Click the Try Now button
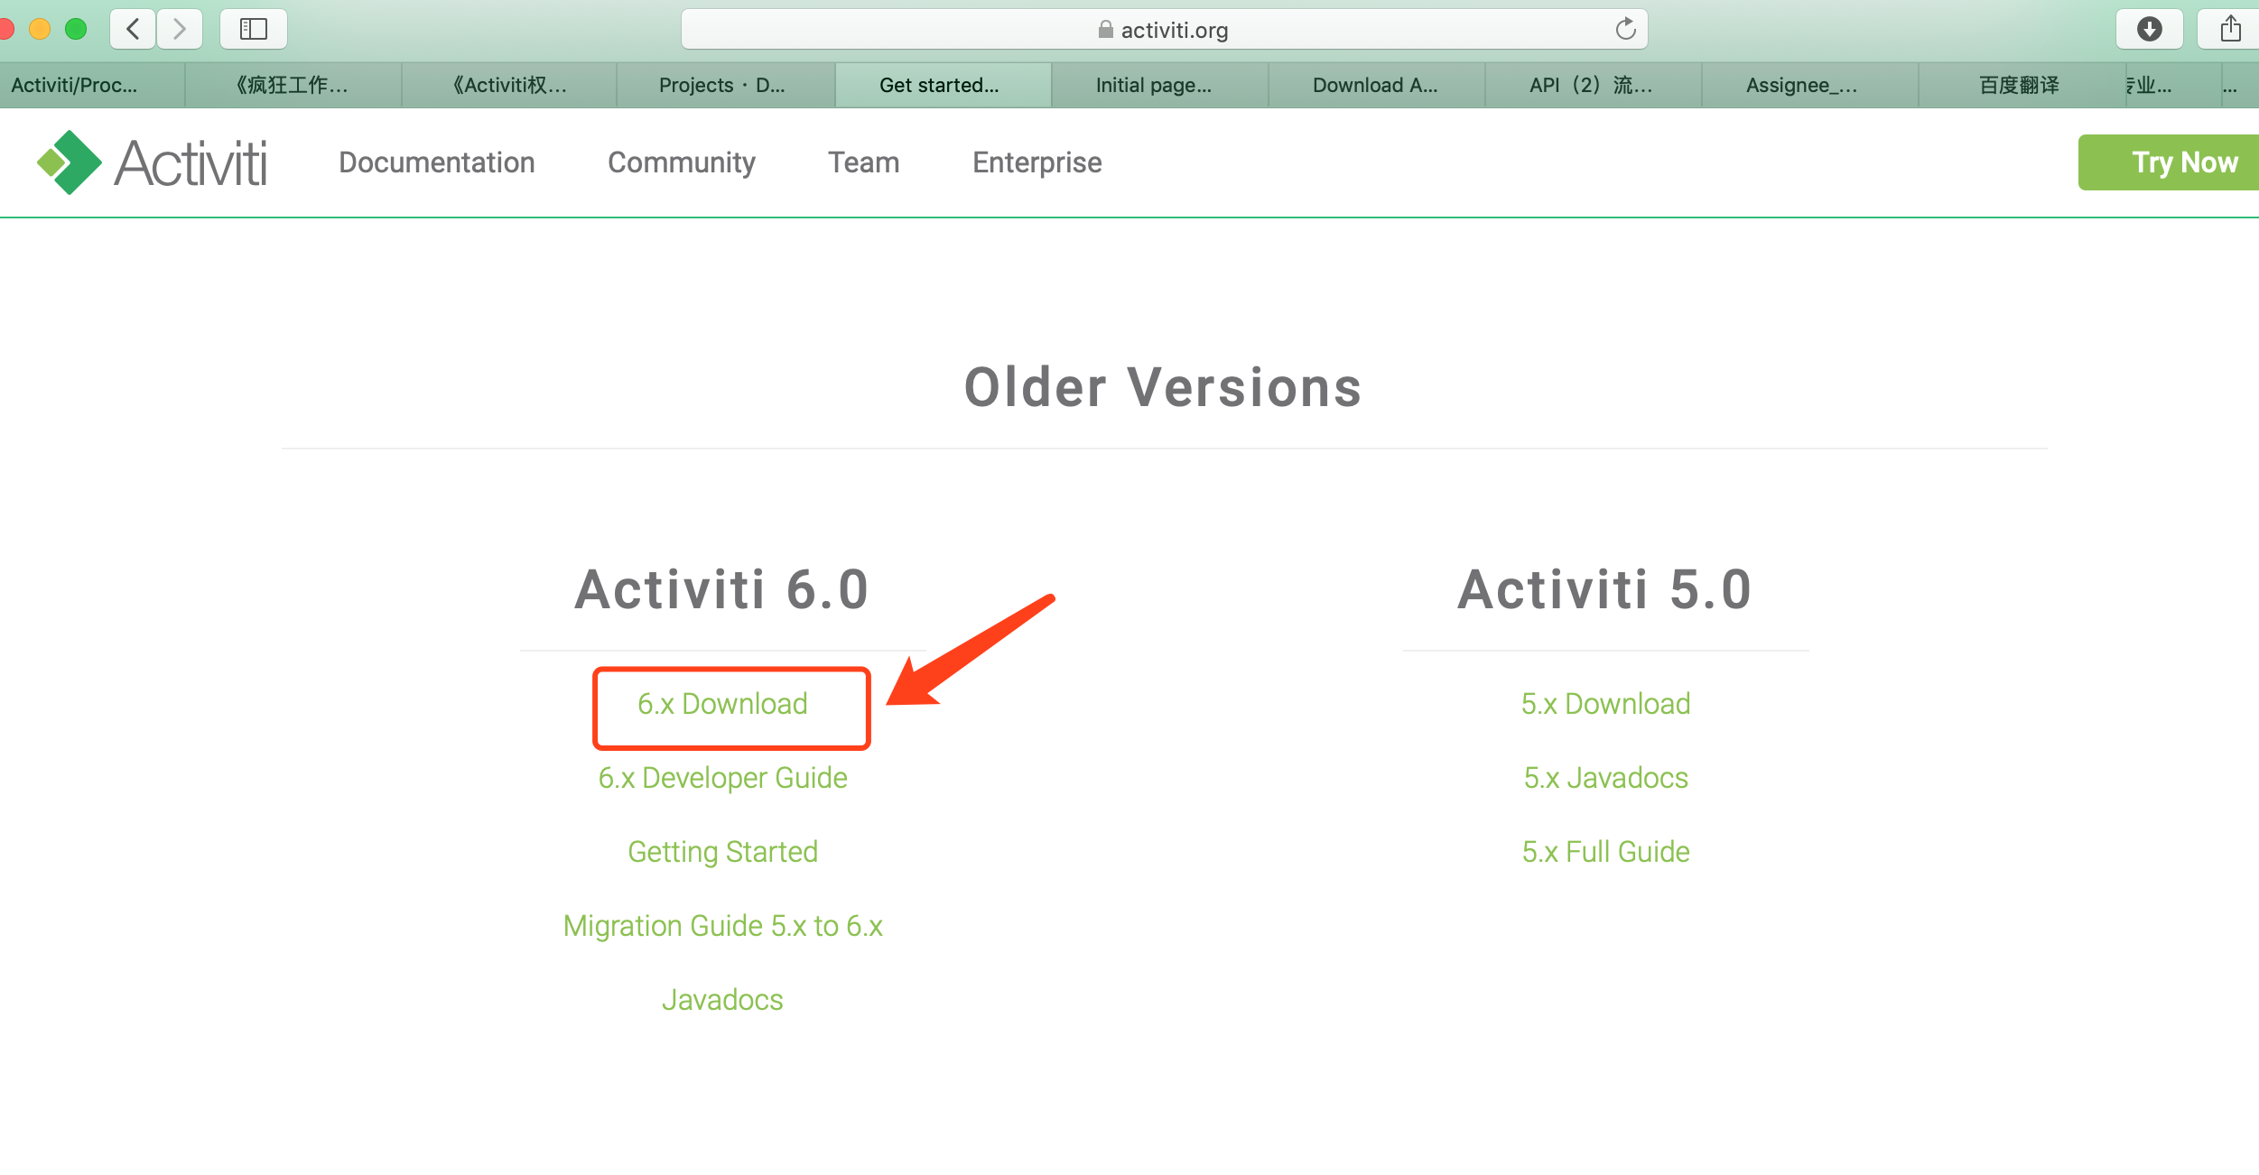Image resolution: width=2259 pixels, height=1175 pixels. [2185, 162]
